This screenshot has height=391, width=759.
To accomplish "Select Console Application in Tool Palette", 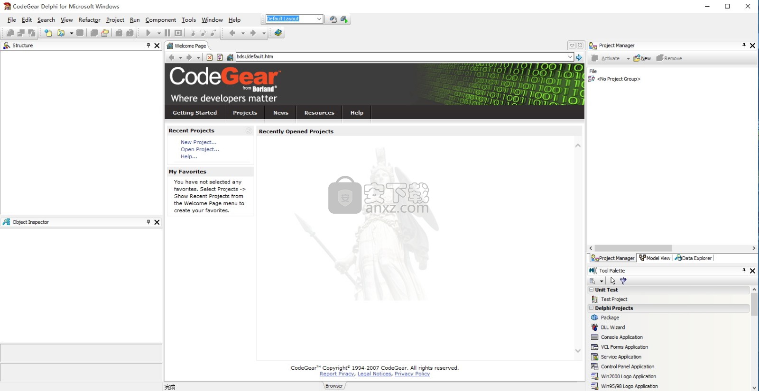I will [x=621, y=337].
